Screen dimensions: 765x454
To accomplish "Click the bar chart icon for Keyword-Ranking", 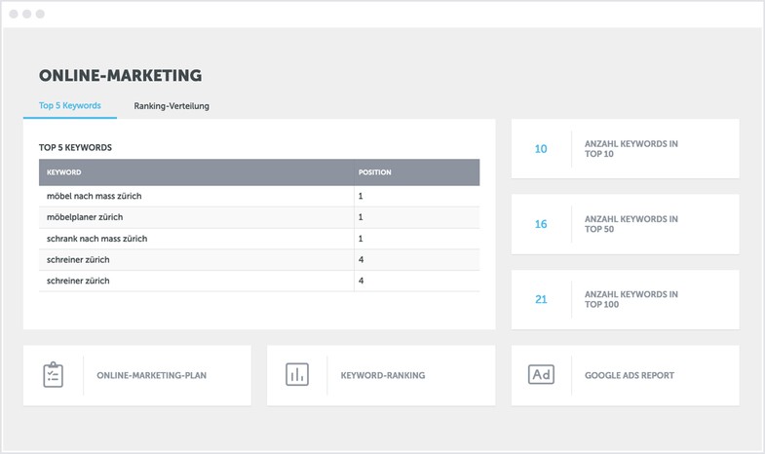I will pos(297,375).
